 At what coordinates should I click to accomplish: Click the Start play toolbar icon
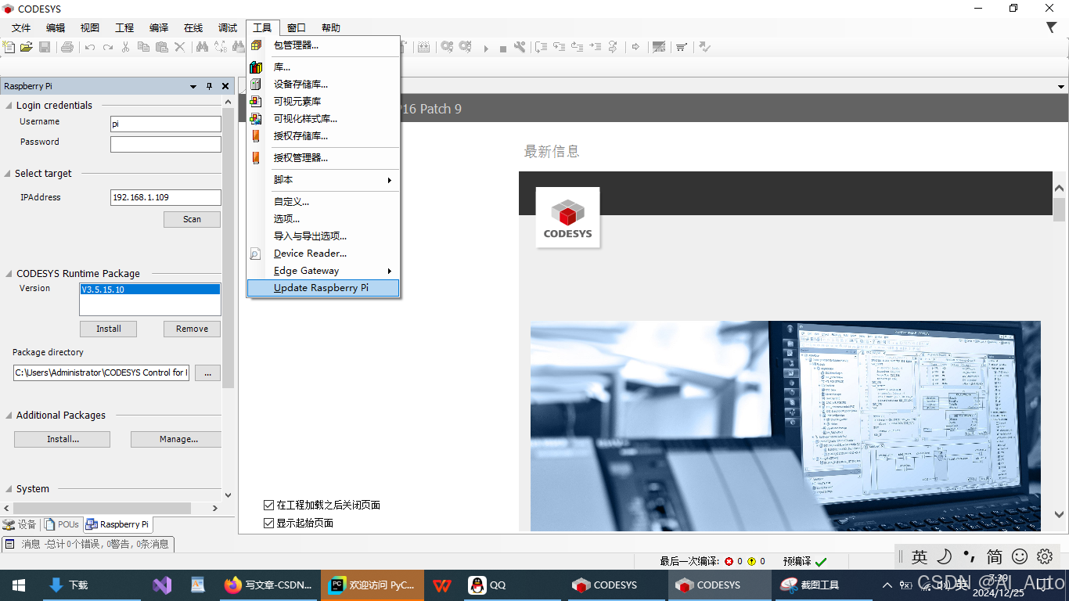486,48
